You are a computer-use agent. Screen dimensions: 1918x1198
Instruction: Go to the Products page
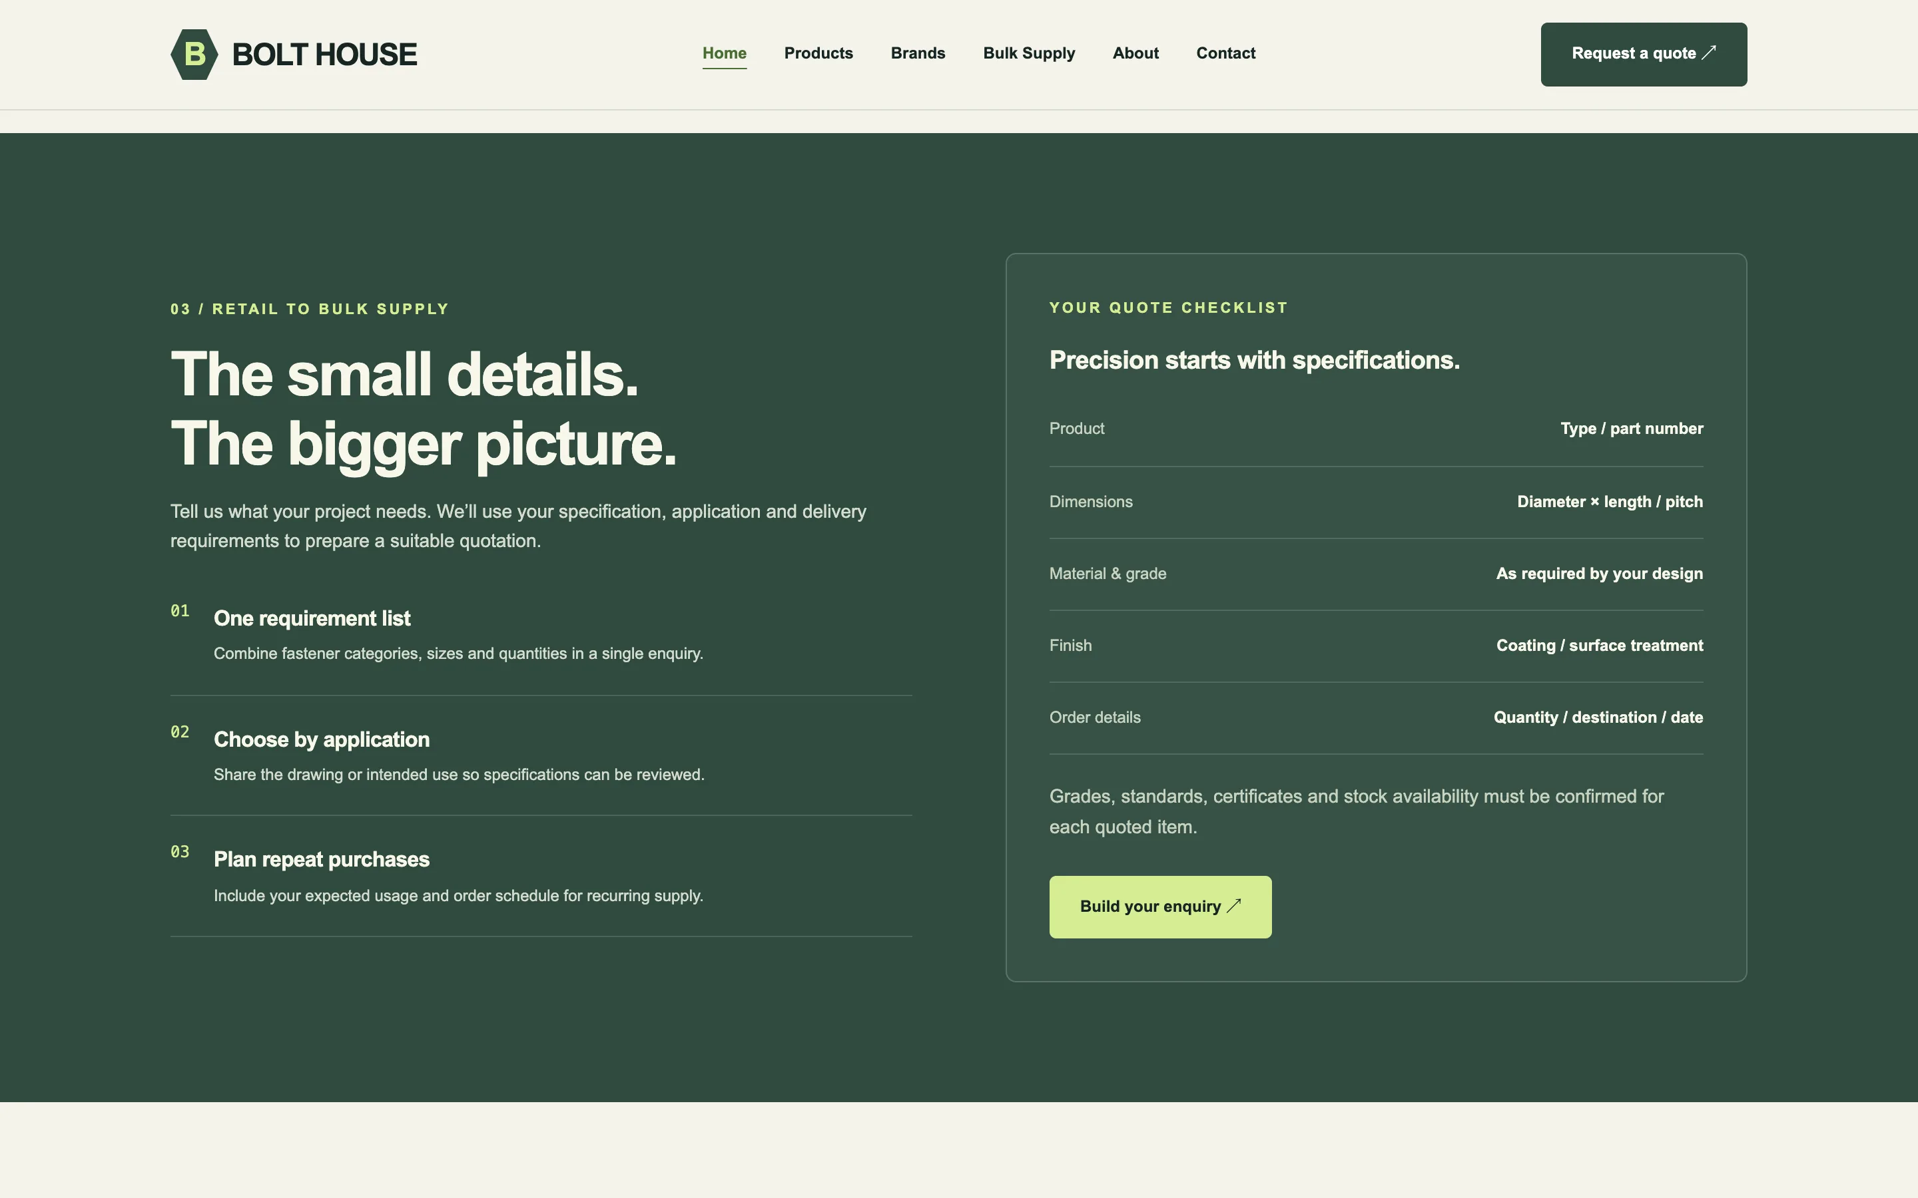pos(818,53)
